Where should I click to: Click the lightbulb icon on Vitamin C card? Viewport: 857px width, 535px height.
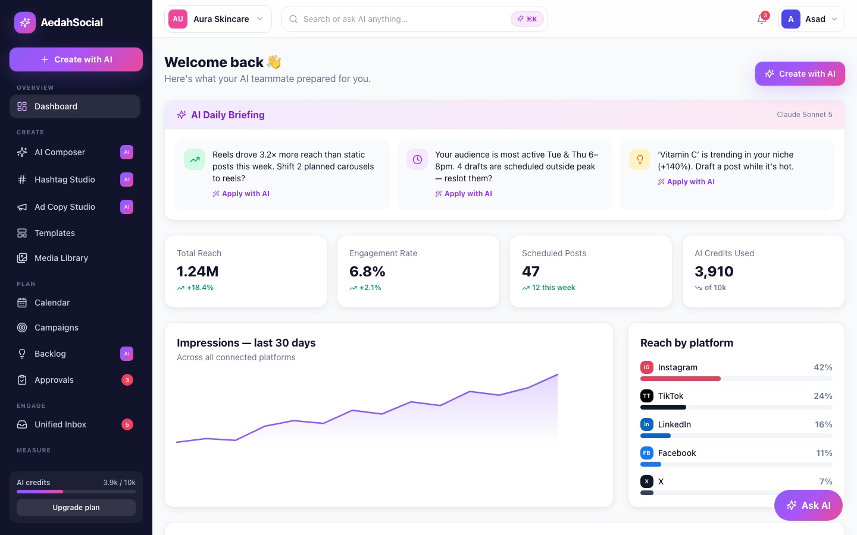tap(640, 159)
